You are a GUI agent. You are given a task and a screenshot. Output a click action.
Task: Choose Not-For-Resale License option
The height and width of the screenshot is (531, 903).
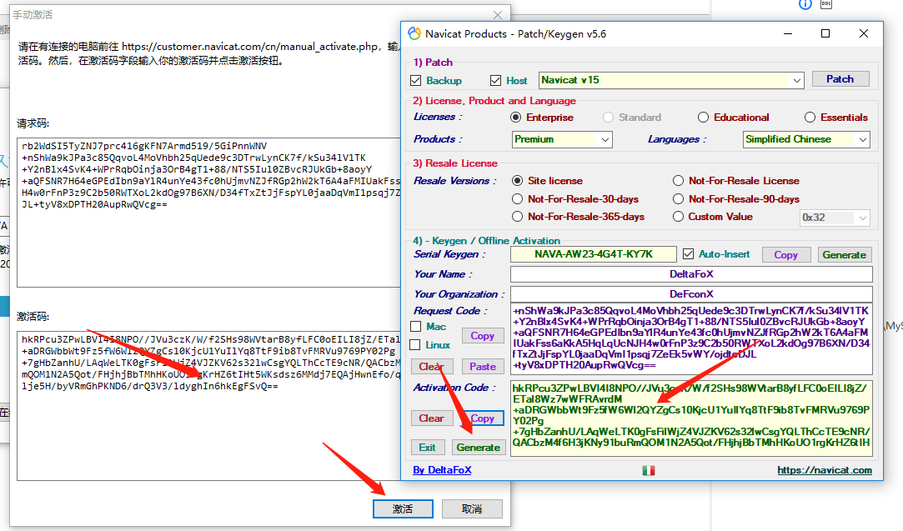tap(679, 181)
